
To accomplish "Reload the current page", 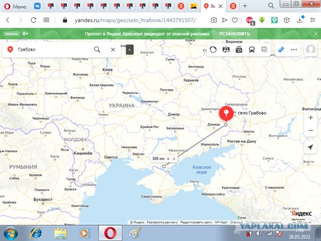I will click(x=34, y=20).
